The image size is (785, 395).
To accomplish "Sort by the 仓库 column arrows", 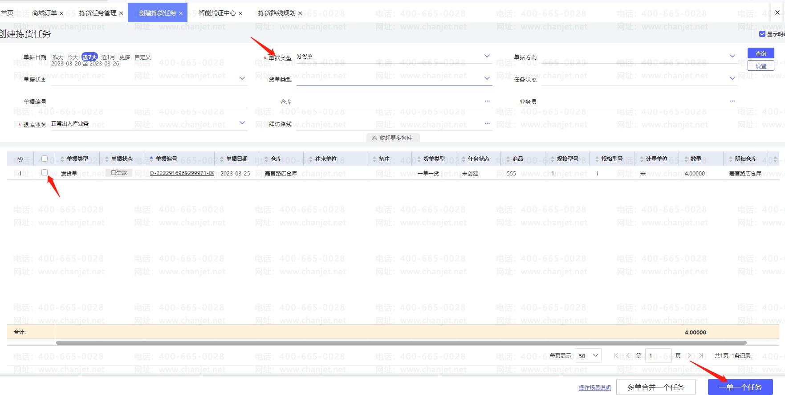I will pyautogui.click(x=266, y=159).
